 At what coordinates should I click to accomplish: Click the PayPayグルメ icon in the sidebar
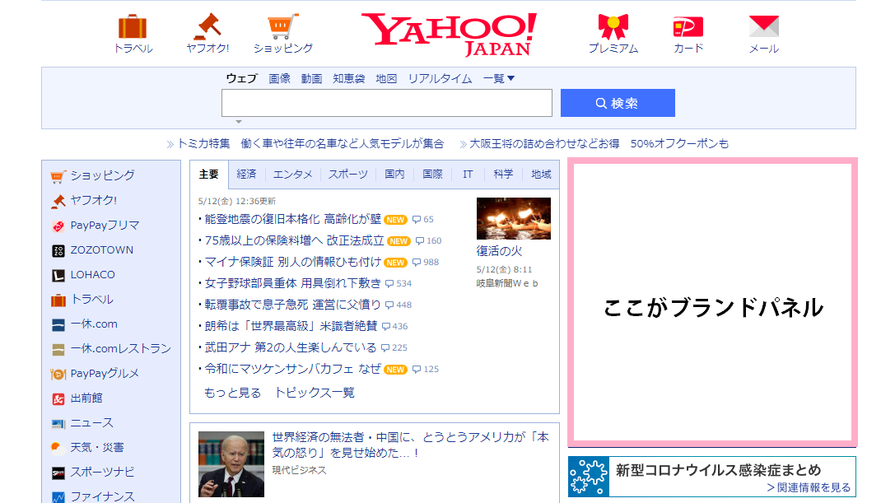coord(58,375)
